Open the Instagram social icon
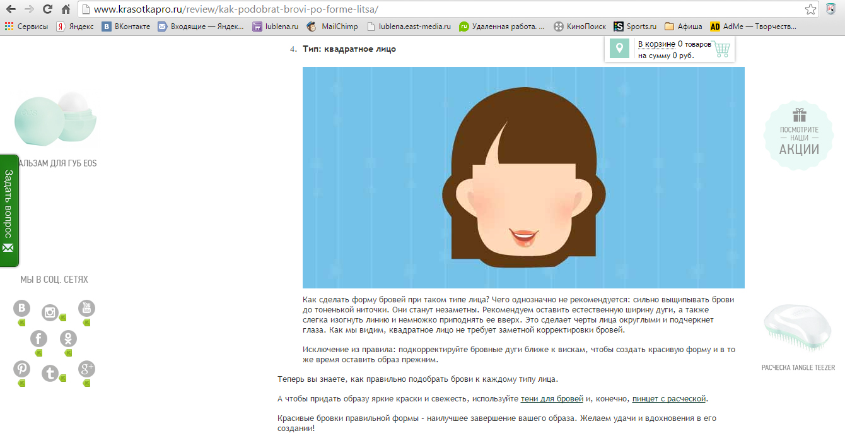Viewport: 845px width, 438px height. (x=50, y=313)
